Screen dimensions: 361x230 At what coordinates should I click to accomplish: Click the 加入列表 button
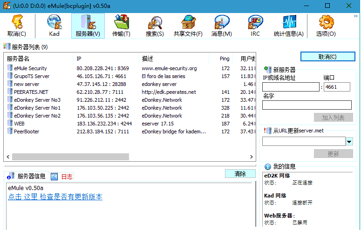[x=333, y=118]
